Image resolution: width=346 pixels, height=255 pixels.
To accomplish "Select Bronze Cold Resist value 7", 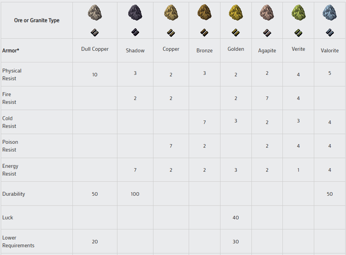I will click(x=205, y=122).
